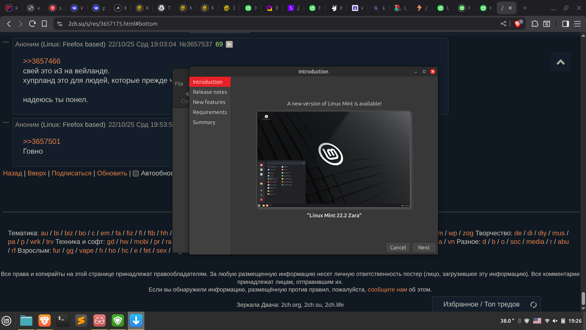Select Release notes in the sidebar
This screenshot has width=586, height=330.
210,92
